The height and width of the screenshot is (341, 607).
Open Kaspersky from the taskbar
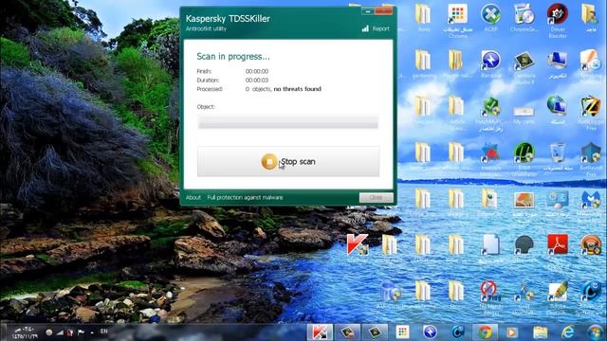coord(320,332)
